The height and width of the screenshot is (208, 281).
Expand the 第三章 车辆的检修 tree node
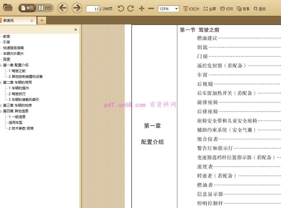(x=1, y=105)
